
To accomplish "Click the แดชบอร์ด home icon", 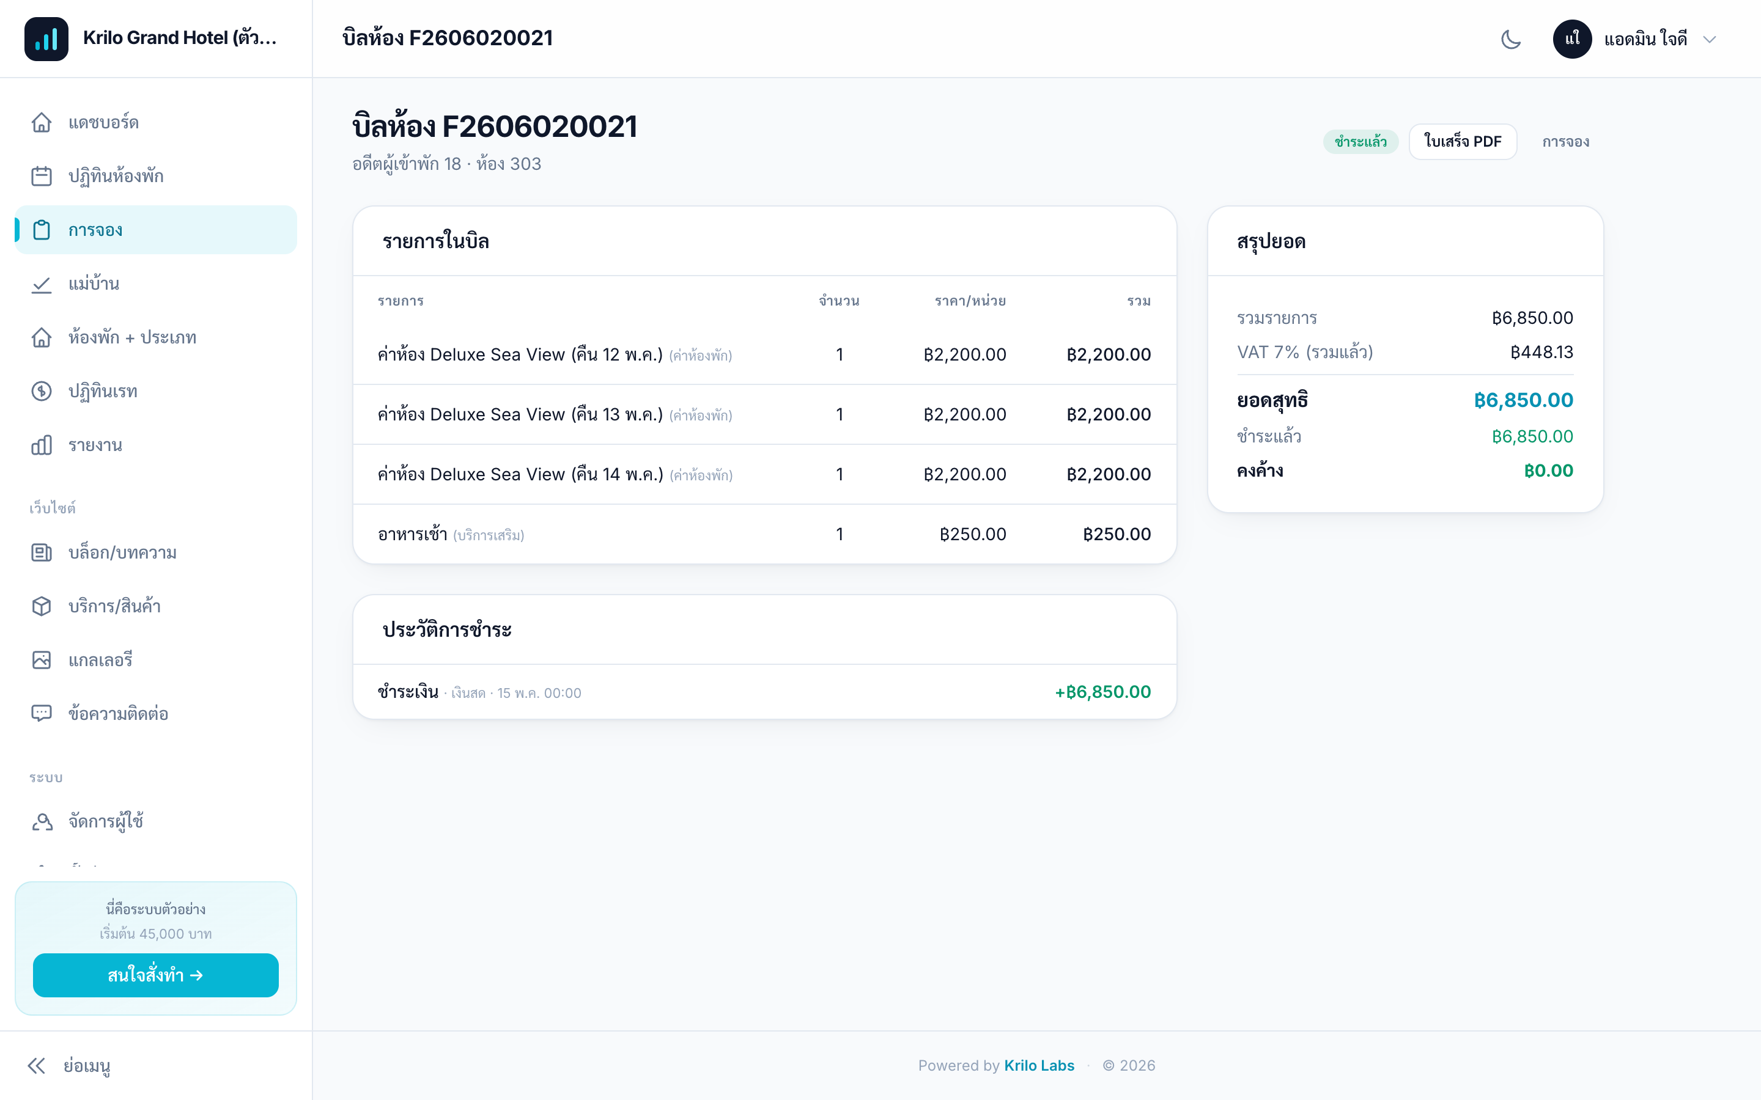I will click(42, 122).
